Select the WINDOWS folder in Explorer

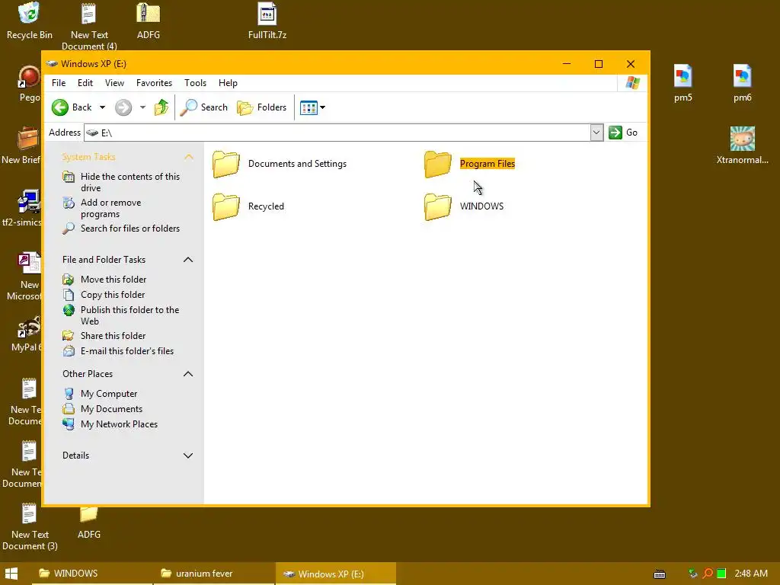click(x=464, y=206)
